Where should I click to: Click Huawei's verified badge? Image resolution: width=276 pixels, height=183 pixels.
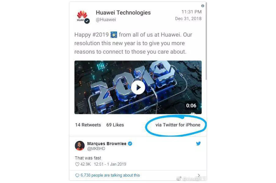[87, 21]
